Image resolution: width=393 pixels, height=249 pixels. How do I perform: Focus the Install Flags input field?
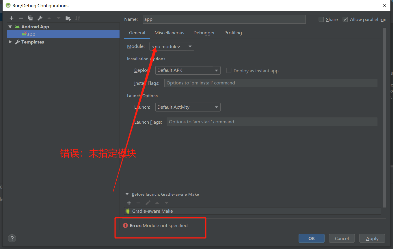[x=271, y=83]
